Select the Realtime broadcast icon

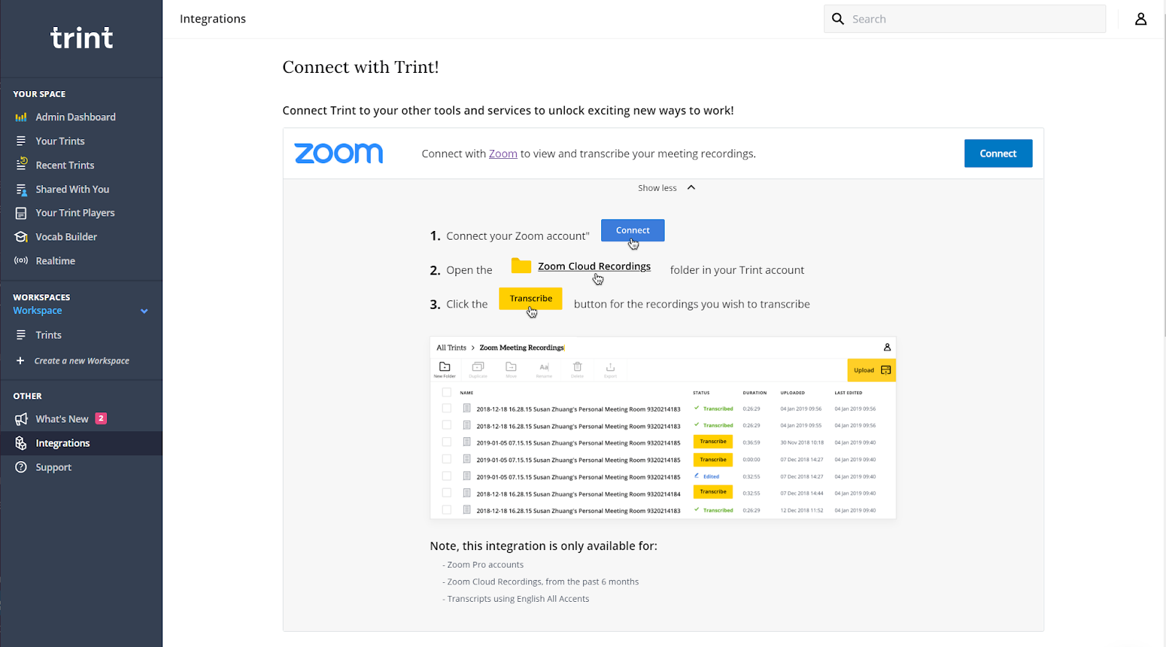pyautogui.click(x=21, y=261)
